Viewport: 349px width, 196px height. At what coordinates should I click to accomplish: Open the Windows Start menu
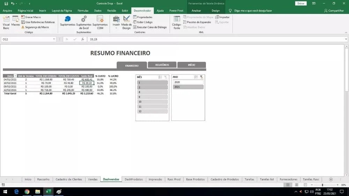tap(5, 191)
